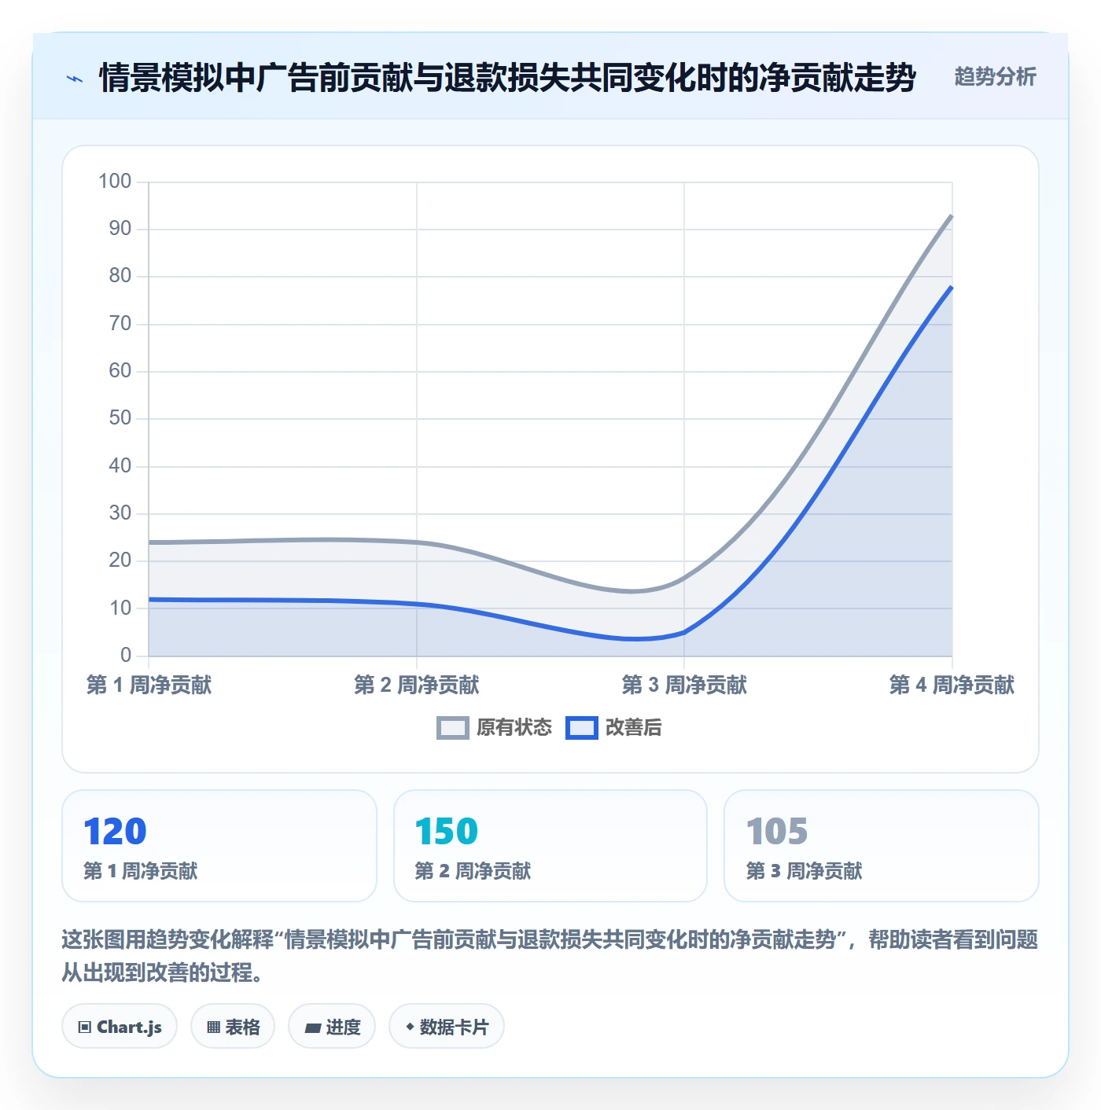
Task: Click the 第 4 周净贡献 x-axis label
Action: tap(952, 685)
